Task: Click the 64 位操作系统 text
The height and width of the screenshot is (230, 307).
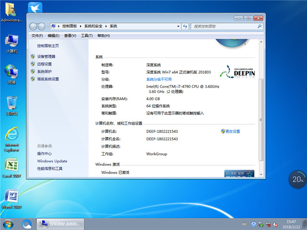Action: [x=158, y=106]
